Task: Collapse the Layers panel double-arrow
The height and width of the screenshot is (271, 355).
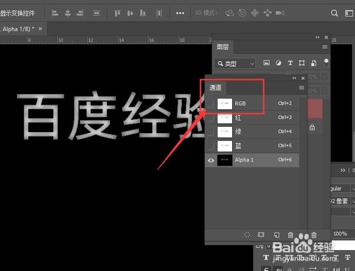Action: click(x=318, y=37)
